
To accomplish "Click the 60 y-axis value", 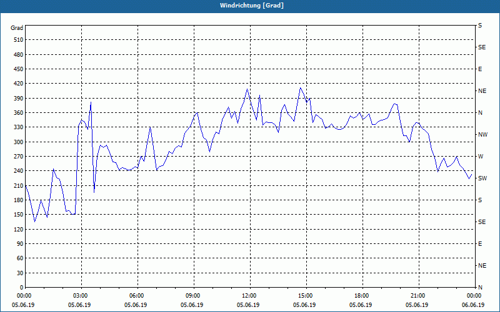I will pos(20,258).
